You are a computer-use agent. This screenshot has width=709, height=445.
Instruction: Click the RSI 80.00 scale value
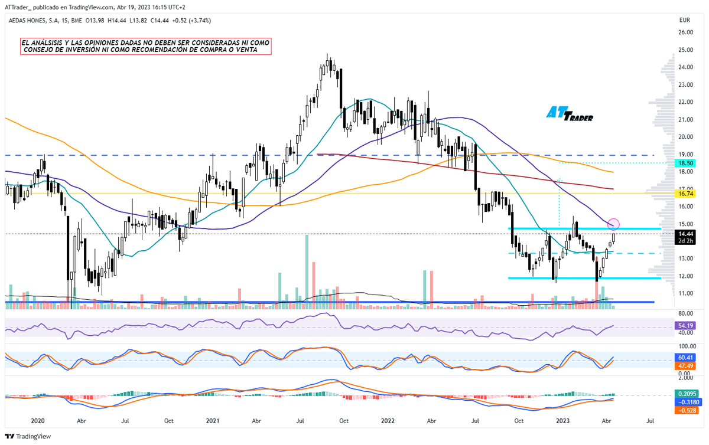coord(685,313)
